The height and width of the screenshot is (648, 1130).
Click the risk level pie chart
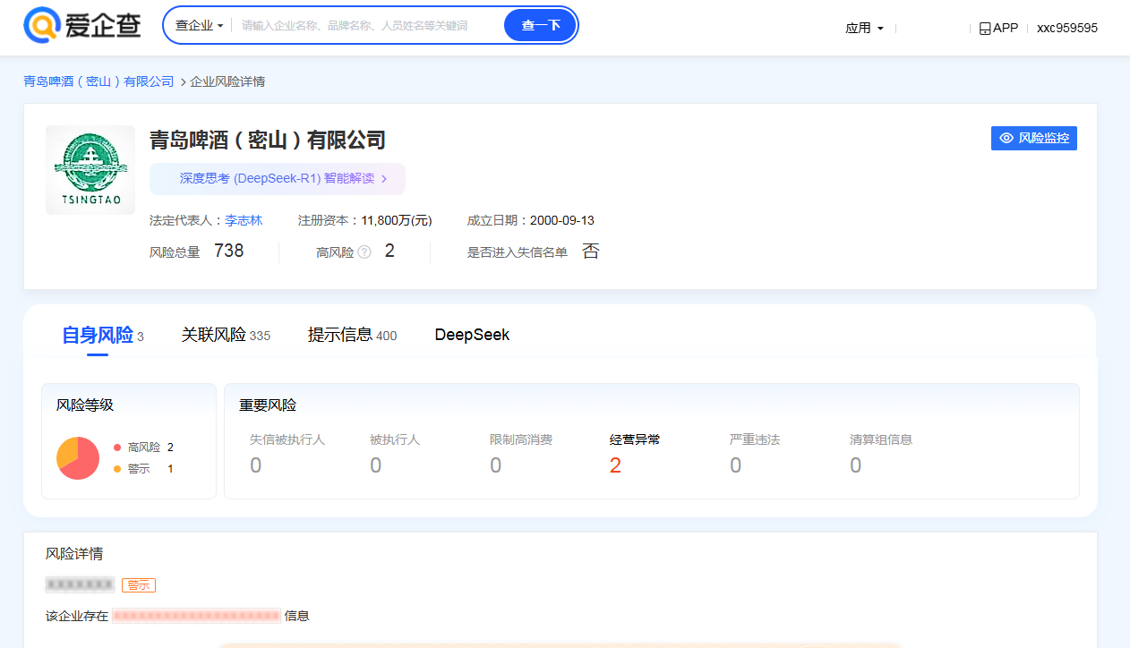tap(78, 458)
